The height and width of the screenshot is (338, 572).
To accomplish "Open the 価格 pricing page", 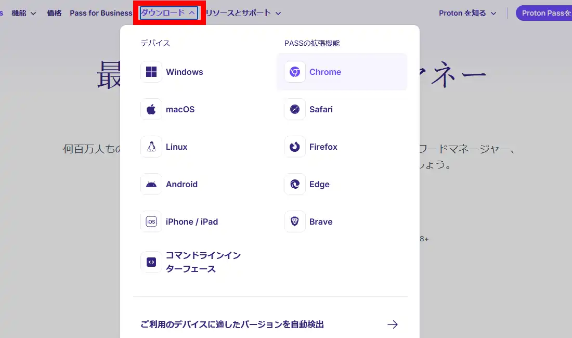I will pos(54,13).
